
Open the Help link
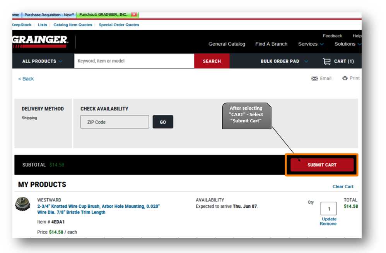pos(357,36)
